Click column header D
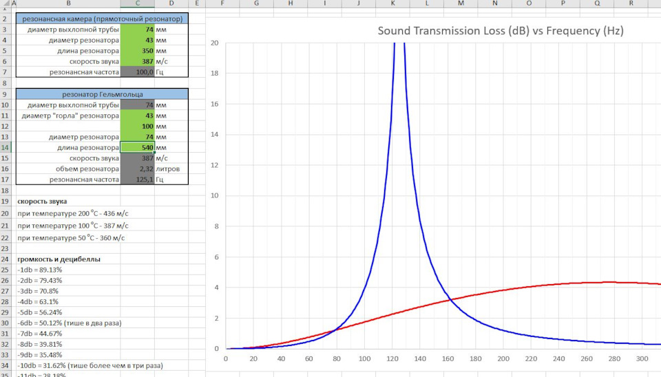Image resolution: width=661 pixels, height=377 pixels. (x=171, y=3)
